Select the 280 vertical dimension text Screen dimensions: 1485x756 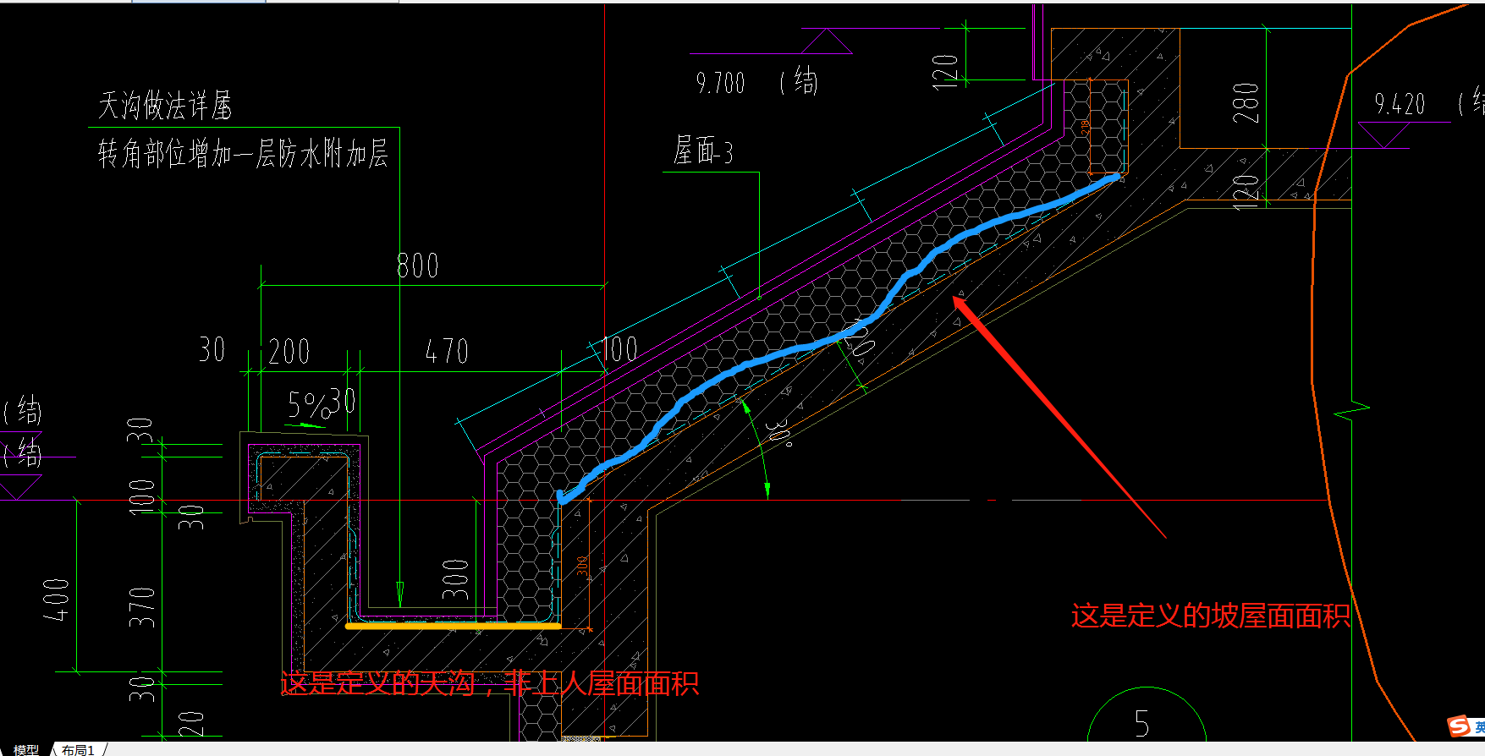(1246, 103)
